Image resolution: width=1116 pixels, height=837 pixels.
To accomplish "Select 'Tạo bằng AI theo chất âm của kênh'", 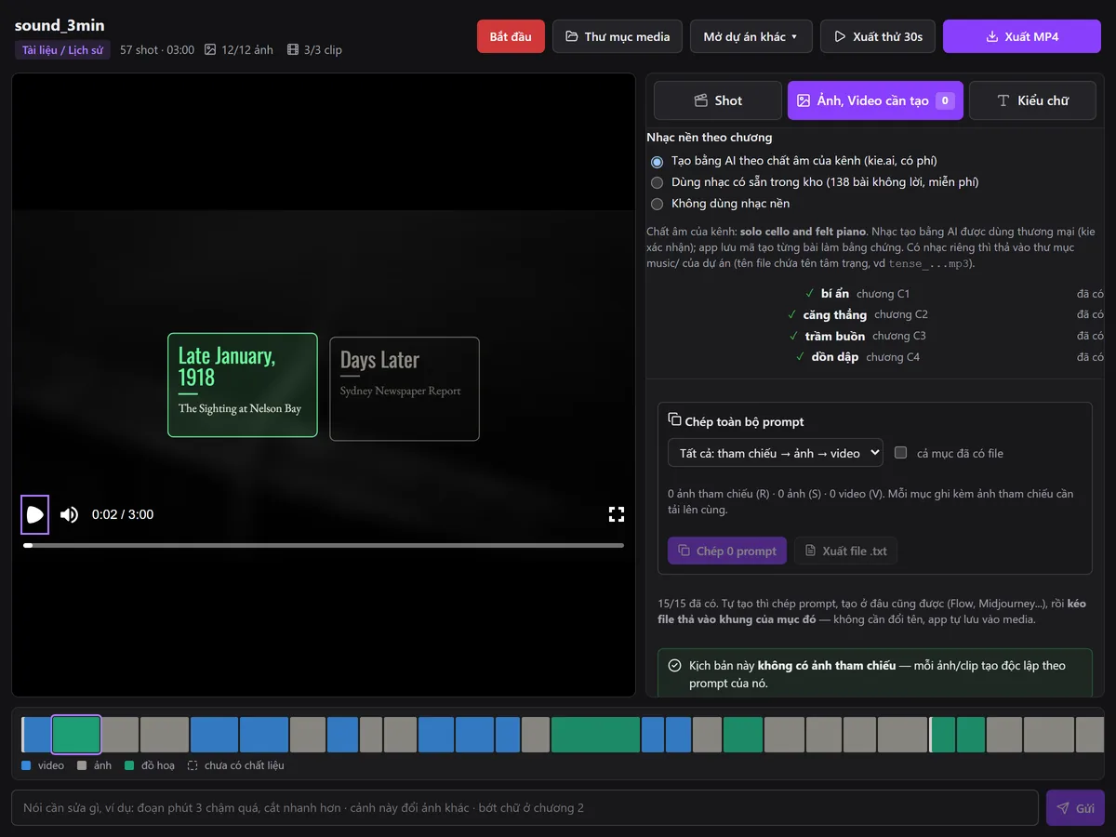I will 658,161.
